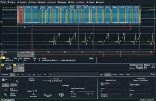Select the P2 measurement cell
Screen dimensions: 156x101
[x=43, y=54]
